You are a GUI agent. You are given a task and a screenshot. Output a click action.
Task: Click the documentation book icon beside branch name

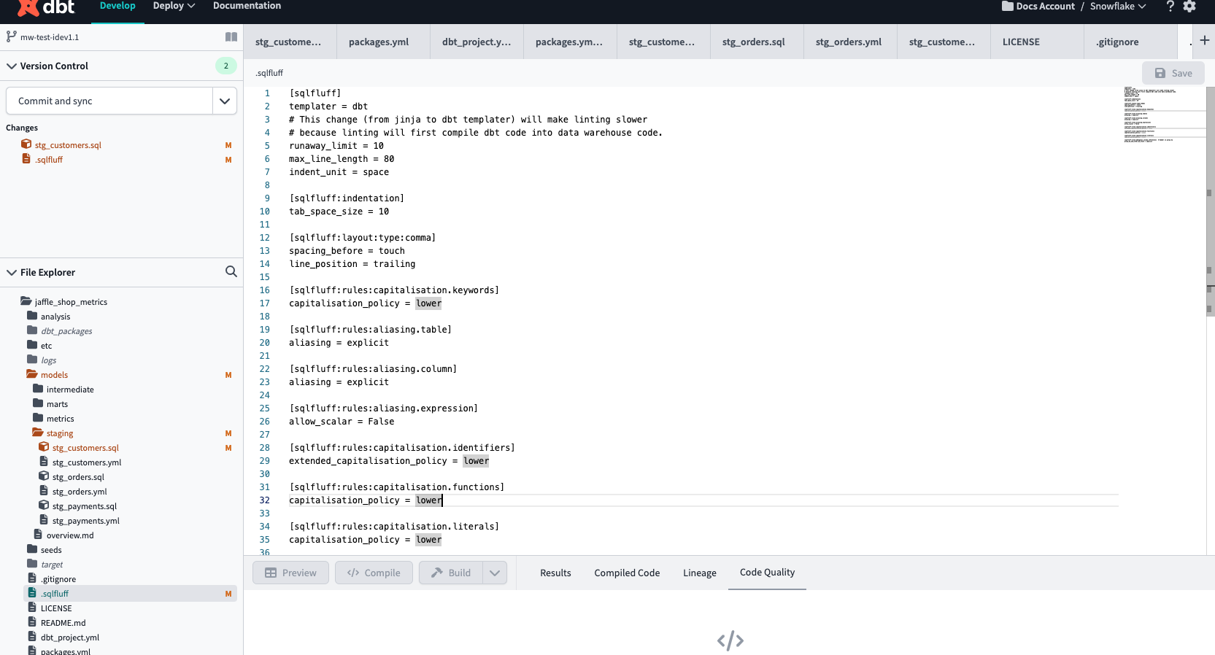[x=231, y=37]
